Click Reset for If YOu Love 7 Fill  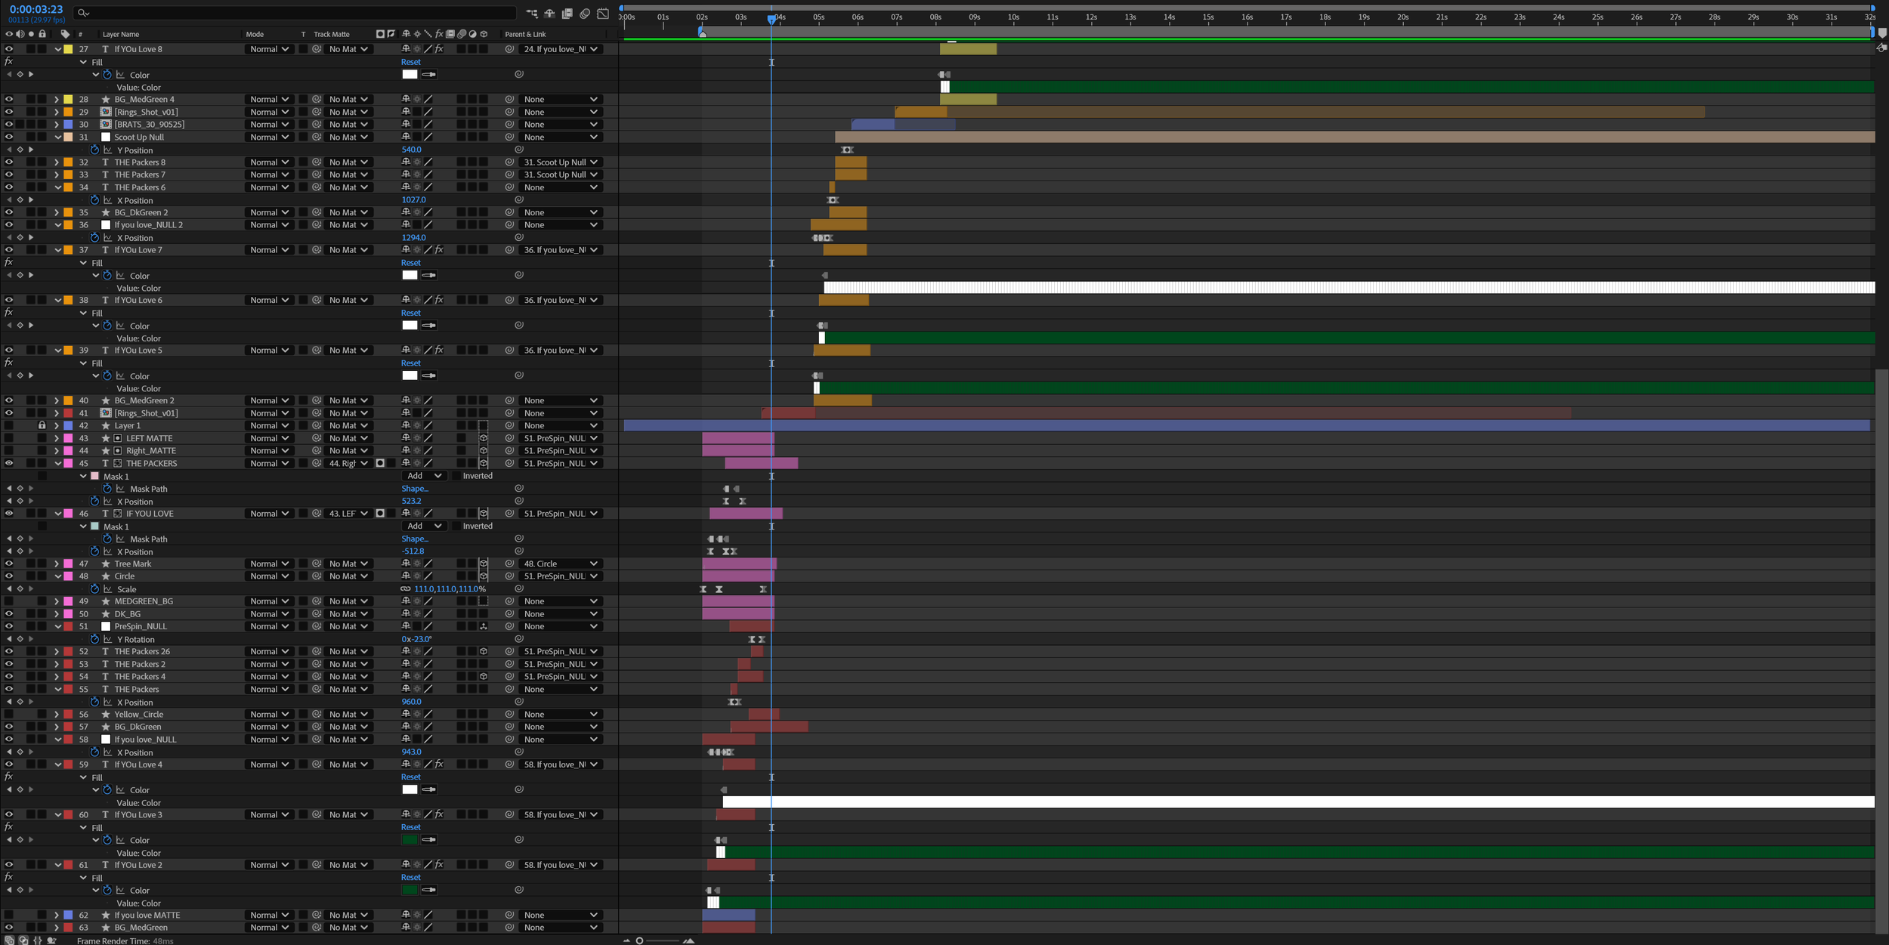tap(411, 263)
